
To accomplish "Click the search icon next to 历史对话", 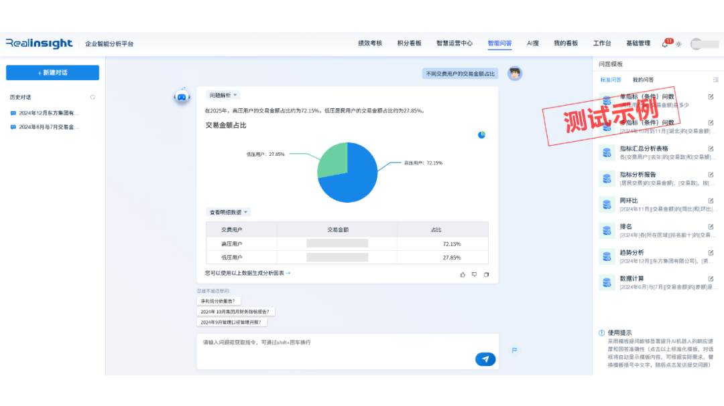I will coord(94,97).
